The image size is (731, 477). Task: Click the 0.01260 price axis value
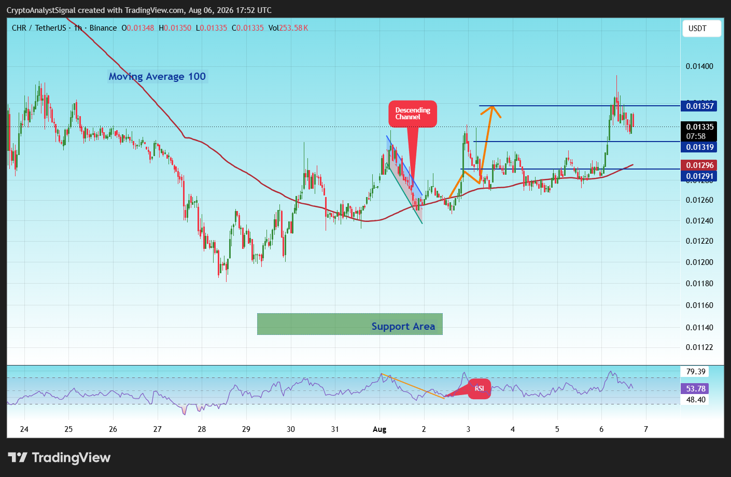tap(699, 200)
